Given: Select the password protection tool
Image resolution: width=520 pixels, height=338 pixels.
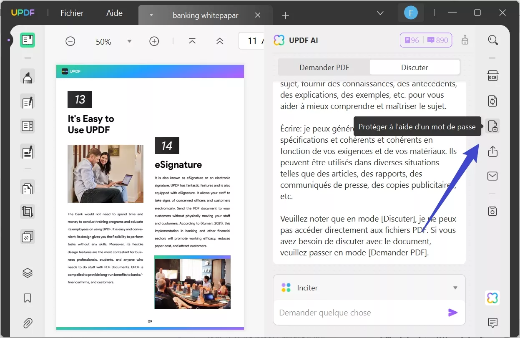Looking at the screenshot, I should (x=492, y=126).
